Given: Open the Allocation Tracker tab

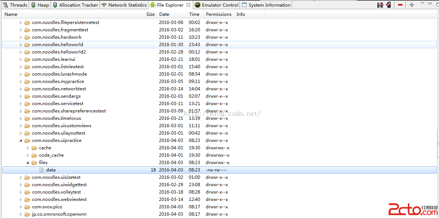Looking at the screenshot, I should 75,5.
